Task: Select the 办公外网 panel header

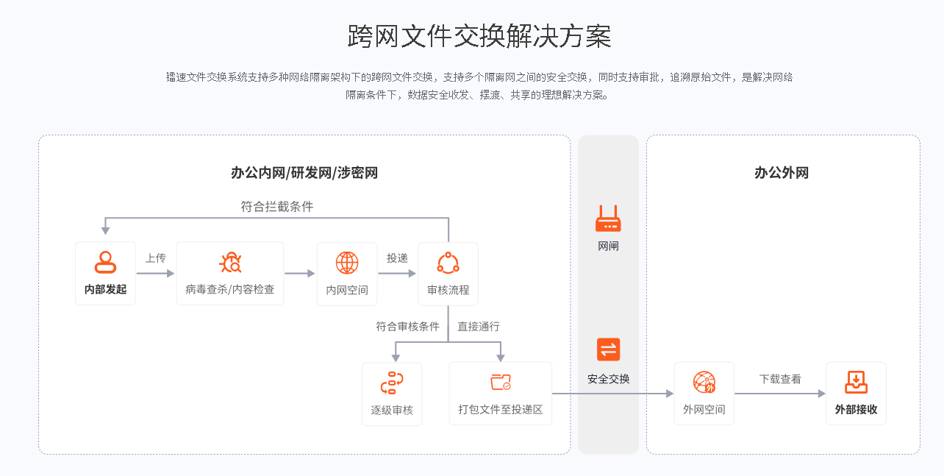Action: click(x=782, y=172)
